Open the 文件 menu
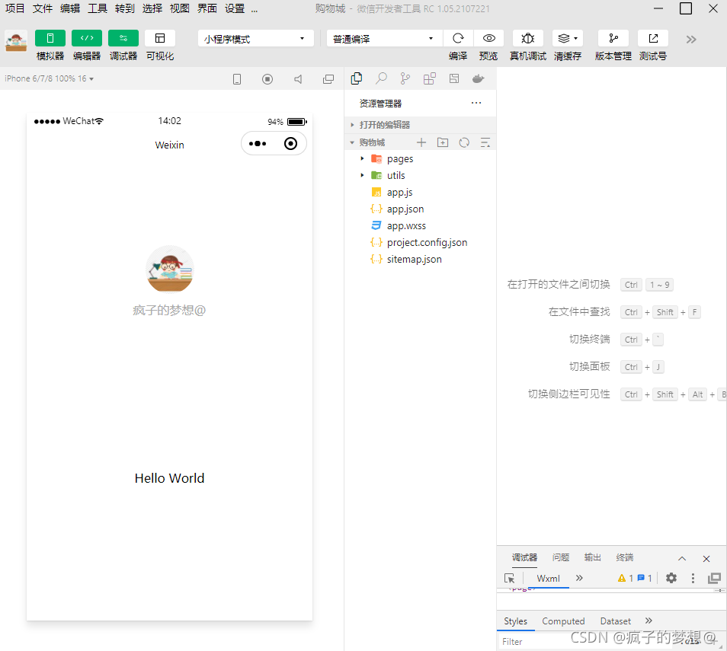Viewport: 727px width, 651px height. (42, 8)
